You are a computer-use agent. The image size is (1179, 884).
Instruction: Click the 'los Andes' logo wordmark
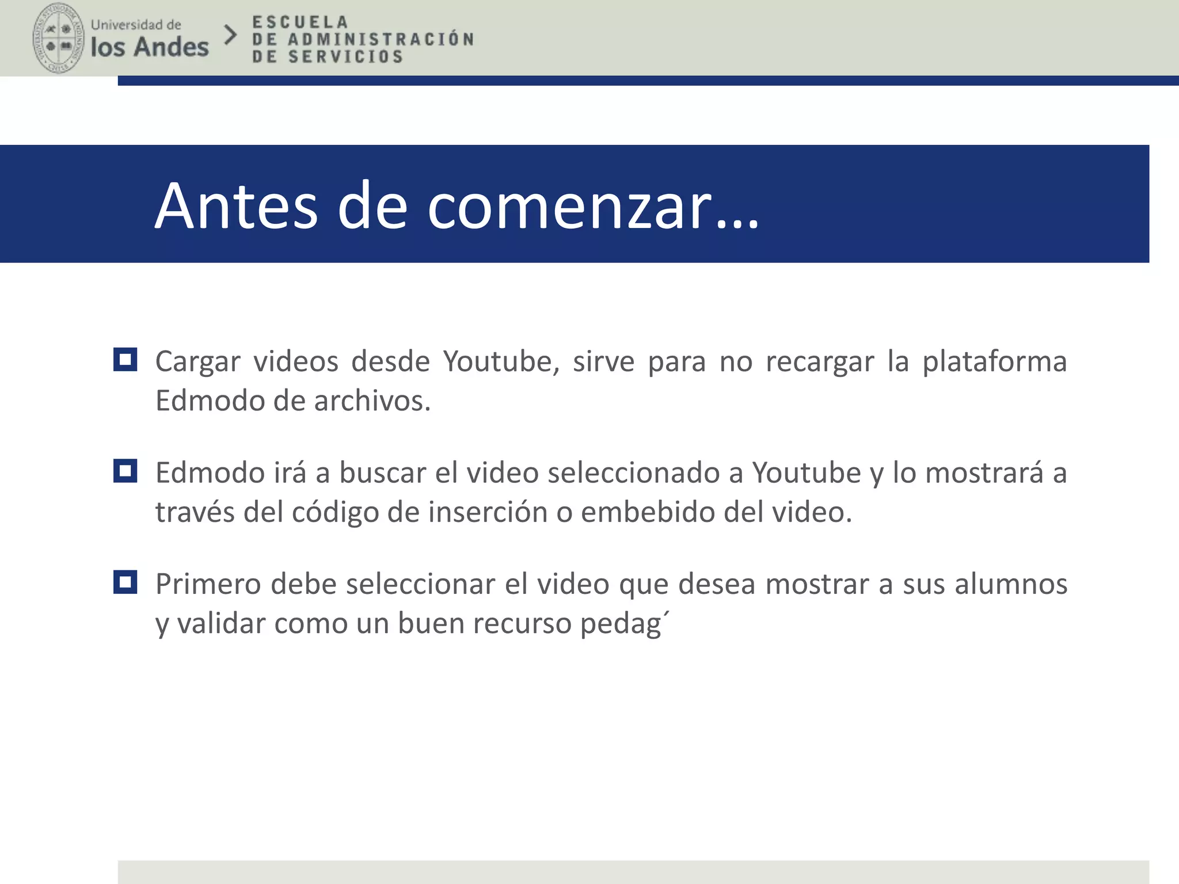coord(150,47)
